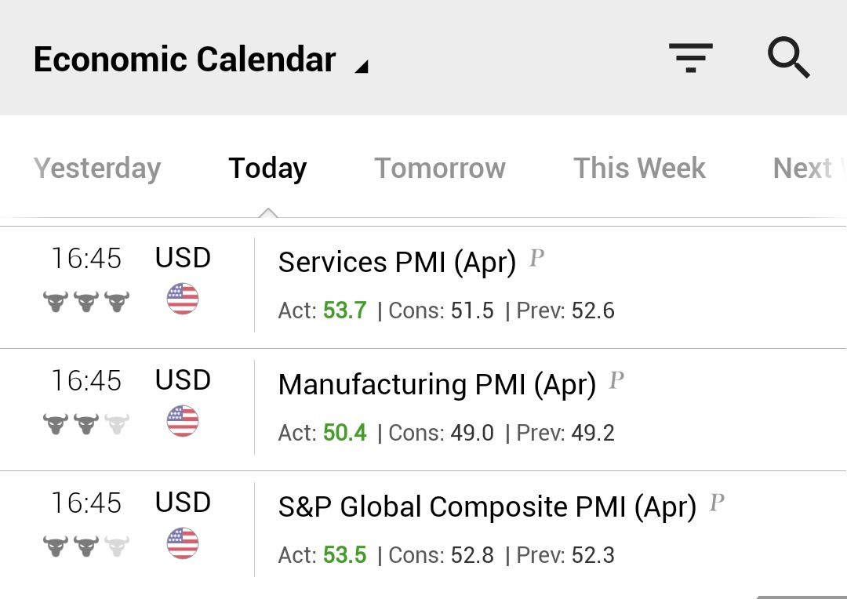The image size is (847, 599).
Task: Tap the three bull icons for Services PMI
Action: click(86, 301)
